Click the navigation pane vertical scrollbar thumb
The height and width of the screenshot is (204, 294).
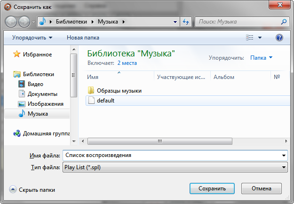[73, 75]
